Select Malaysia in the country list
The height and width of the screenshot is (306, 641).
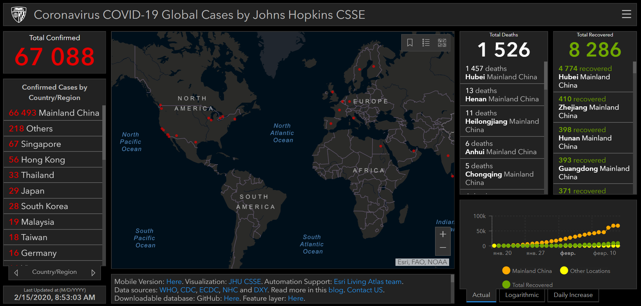(53, 222)
